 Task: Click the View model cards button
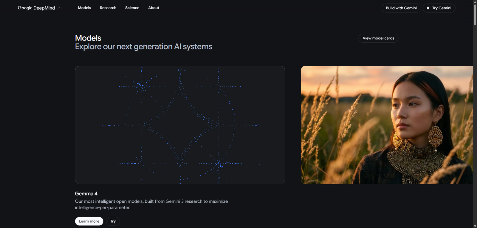pos(378,38)
